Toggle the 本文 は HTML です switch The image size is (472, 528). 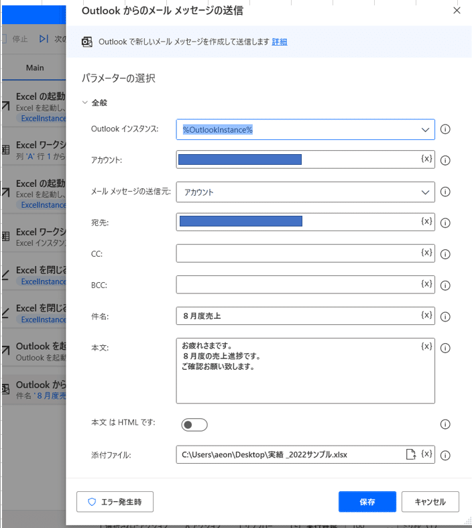click(x=194, y=425)
